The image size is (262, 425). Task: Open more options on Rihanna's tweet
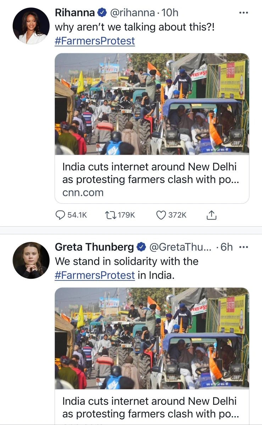[x=244, y=13]
